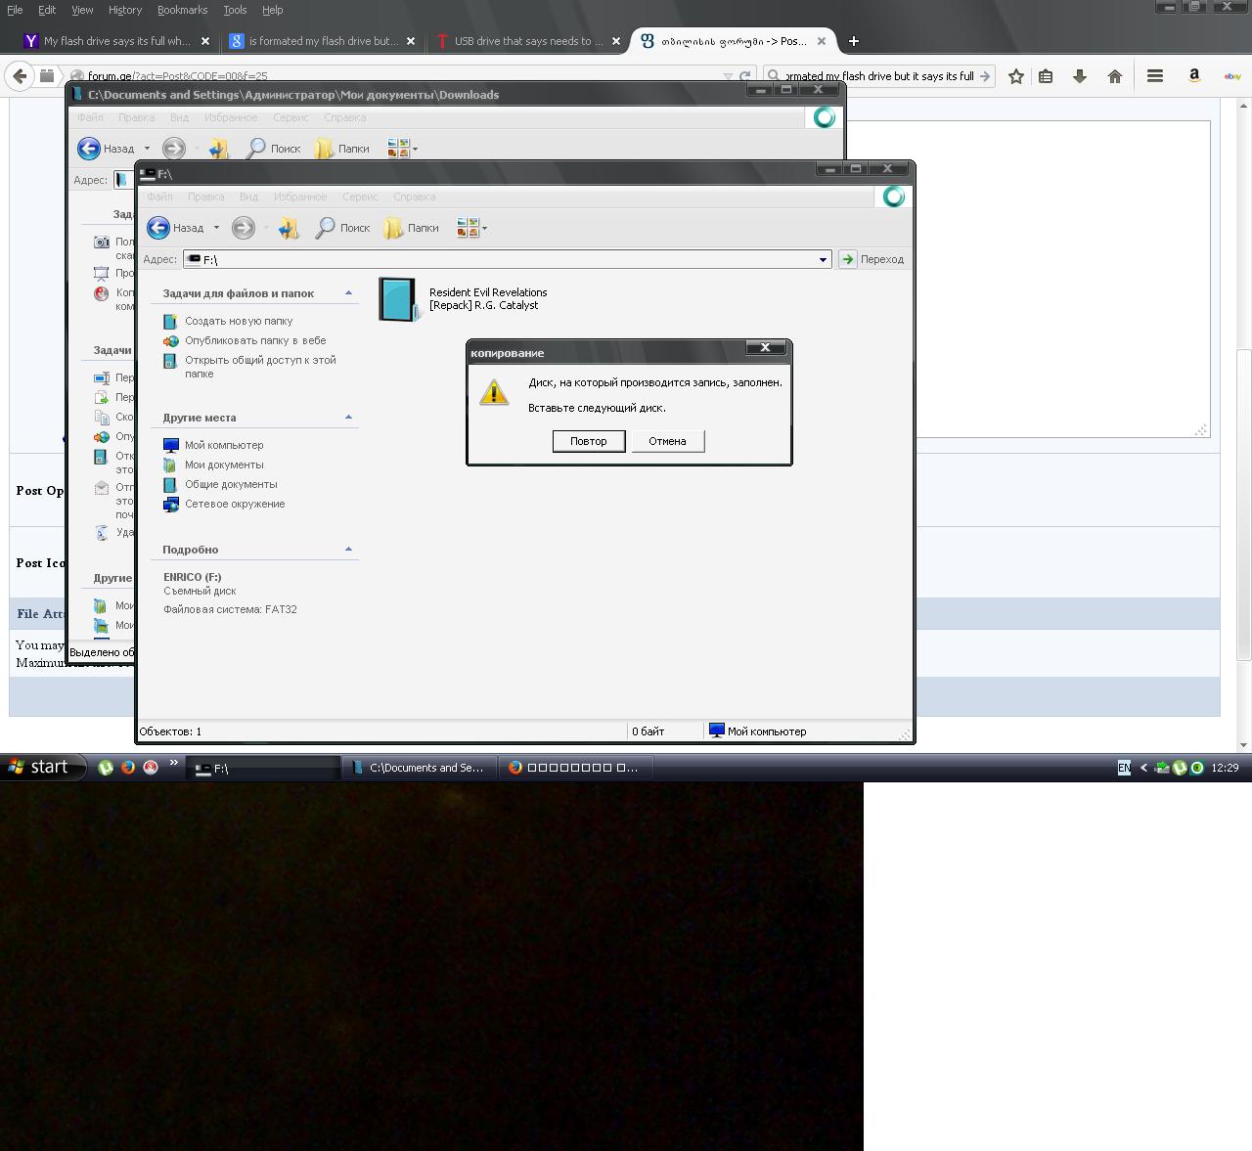
Task: Click the views icon in F:\ window
Action: coord(468,228)
